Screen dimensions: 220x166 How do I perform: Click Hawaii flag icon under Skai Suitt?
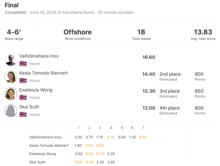pos(23,114)
